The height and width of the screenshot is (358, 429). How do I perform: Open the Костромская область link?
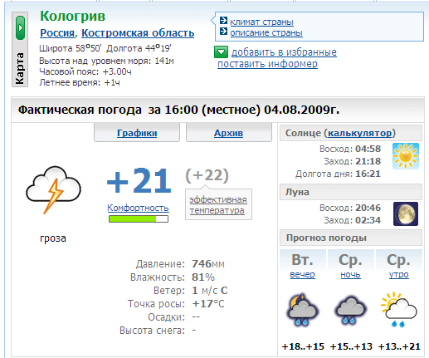138,33
